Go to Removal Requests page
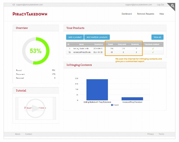The height and width of the screenshot is (142, 179). click(145, 14)
